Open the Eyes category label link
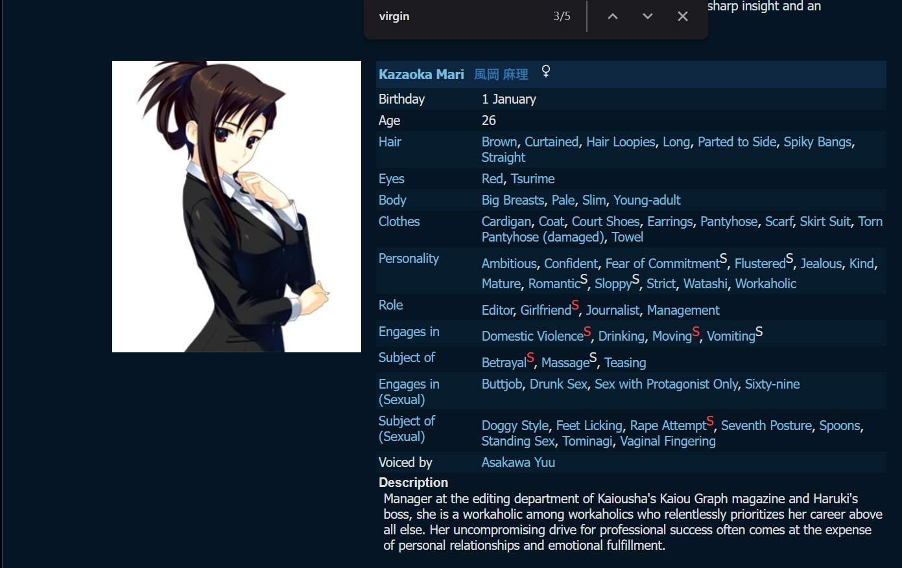 point(391,179)
